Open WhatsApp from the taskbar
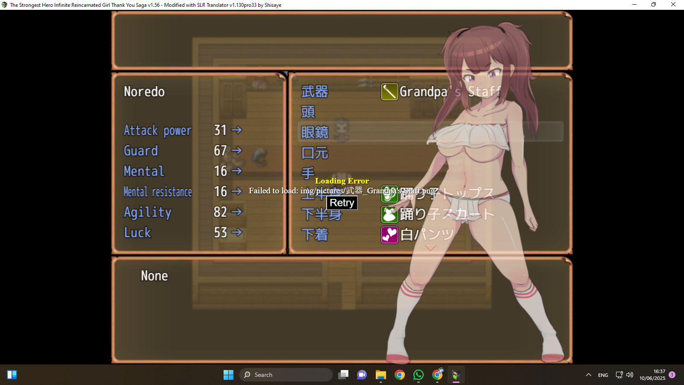This screenshot has width=684, height=385. coord(418,375)
